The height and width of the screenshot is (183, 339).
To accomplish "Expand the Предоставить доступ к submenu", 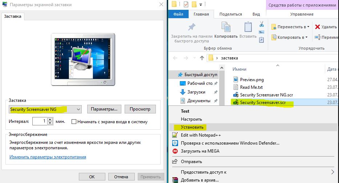I will [x=332, y=172].
